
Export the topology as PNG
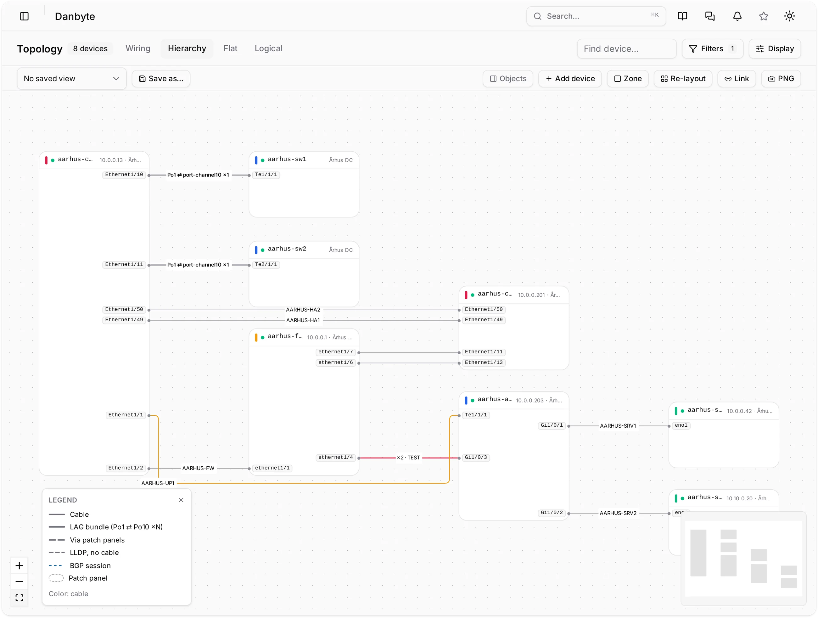(781, 79)
